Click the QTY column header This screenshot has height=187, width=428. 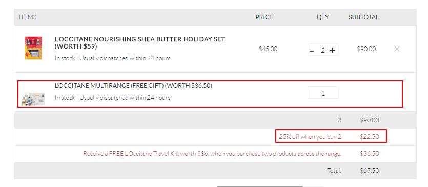322,17
